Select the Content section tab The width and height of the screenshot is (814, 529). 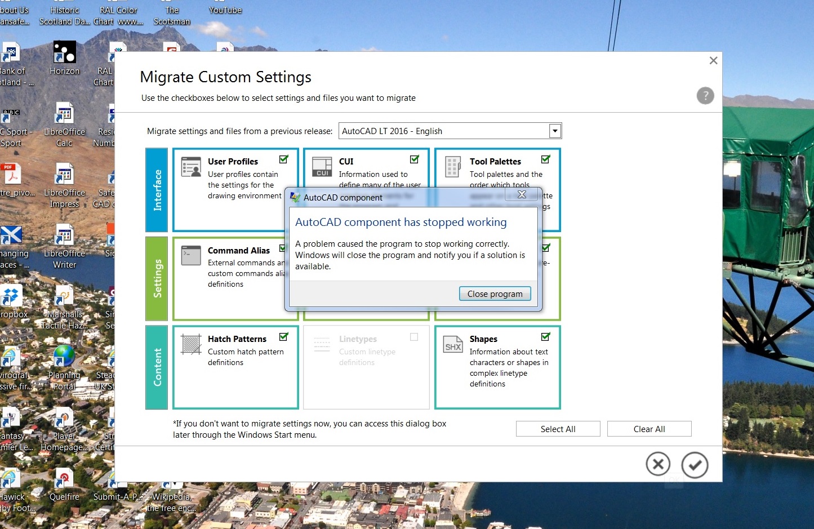pyautogui.click(x=156, y=367)
